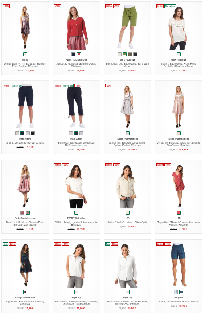Select black swatch under the Bermudas
Image resolution: width=205 pixels, height=314 pixels.
pyautogui.click(x=135, y=54)
